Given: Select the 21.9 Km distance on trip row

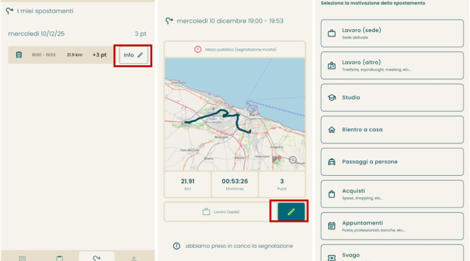Looking at the screenshot, I should [74, 55].
